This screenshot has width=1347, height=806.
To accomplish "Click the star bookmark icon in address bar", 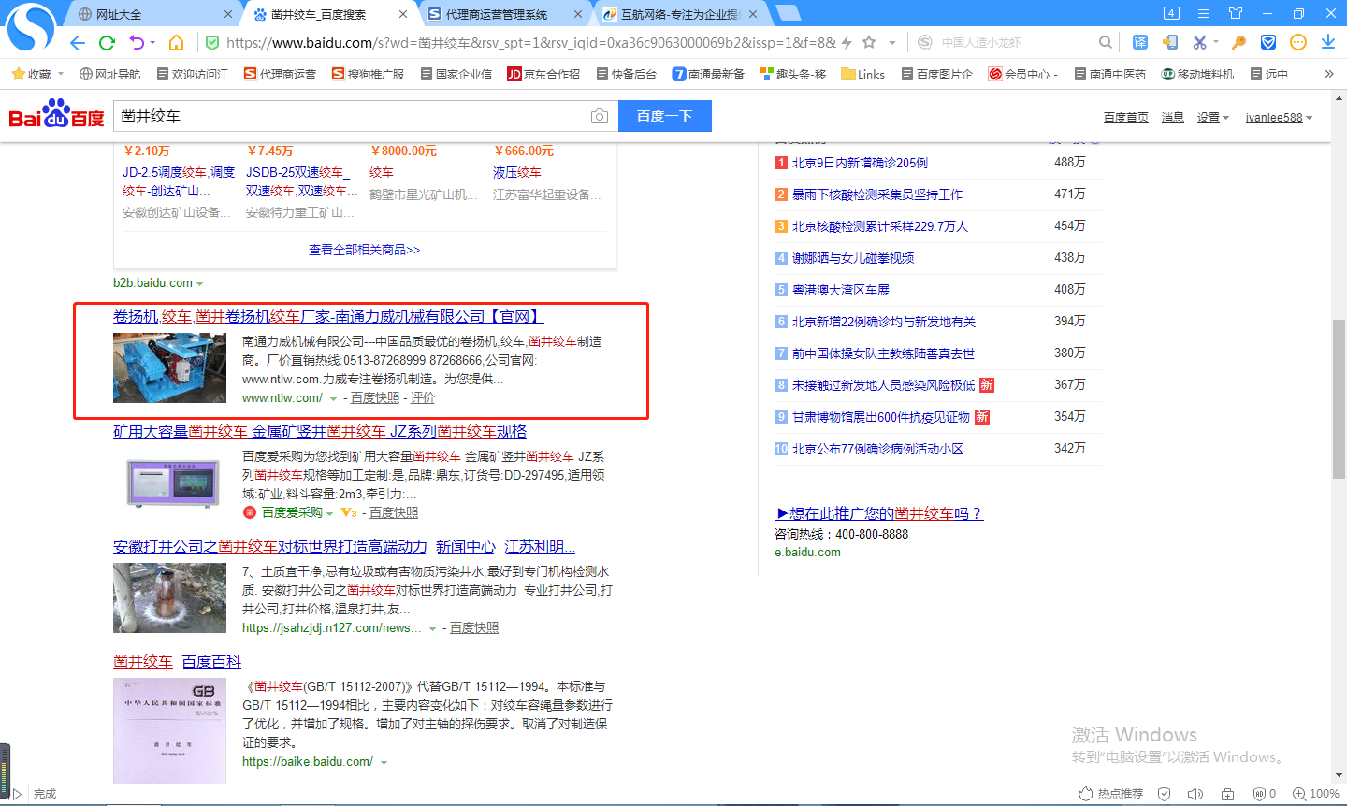I will [869, 43].
